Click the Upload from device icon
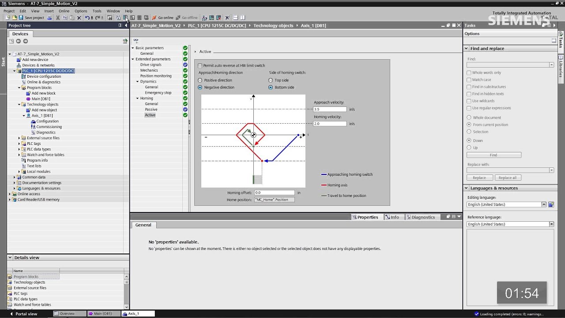The width and height of the screenshot is (565, 318). click(132, 18)
